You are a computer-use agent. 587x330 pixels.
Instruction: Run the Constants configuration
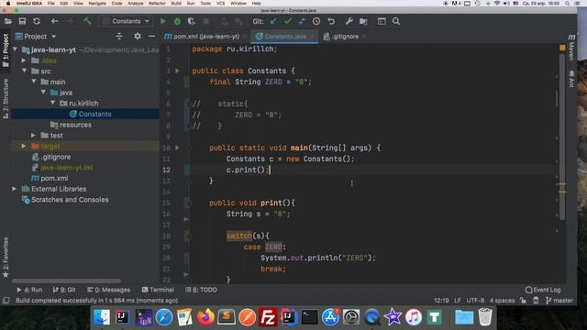[163, 21]
